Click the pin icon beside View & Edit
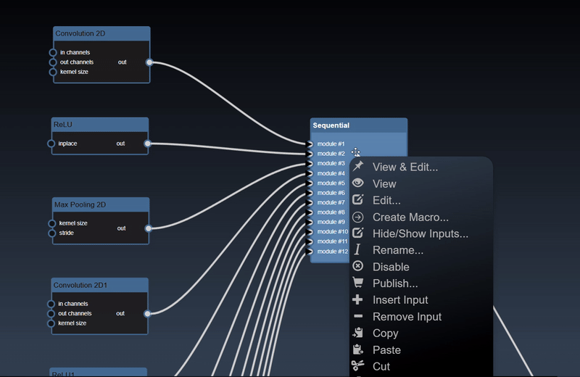 357,167
